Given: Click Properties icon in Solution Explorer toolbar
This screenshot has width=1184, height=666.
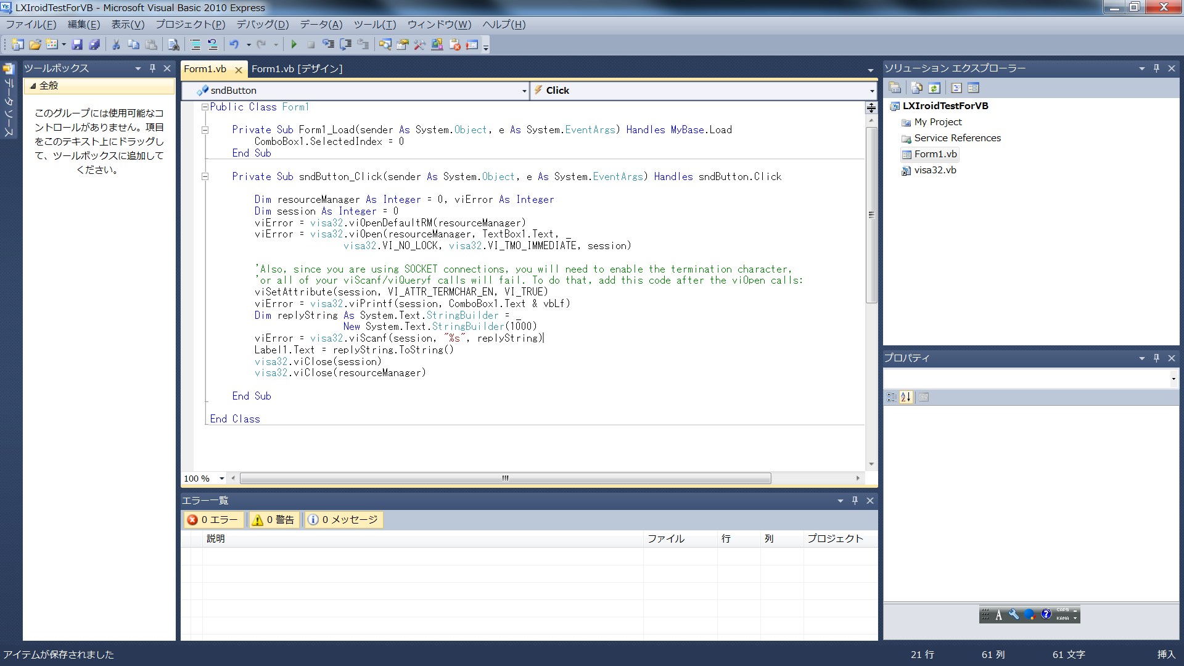Looking at the screenshot, I should [x=895, y=88].
